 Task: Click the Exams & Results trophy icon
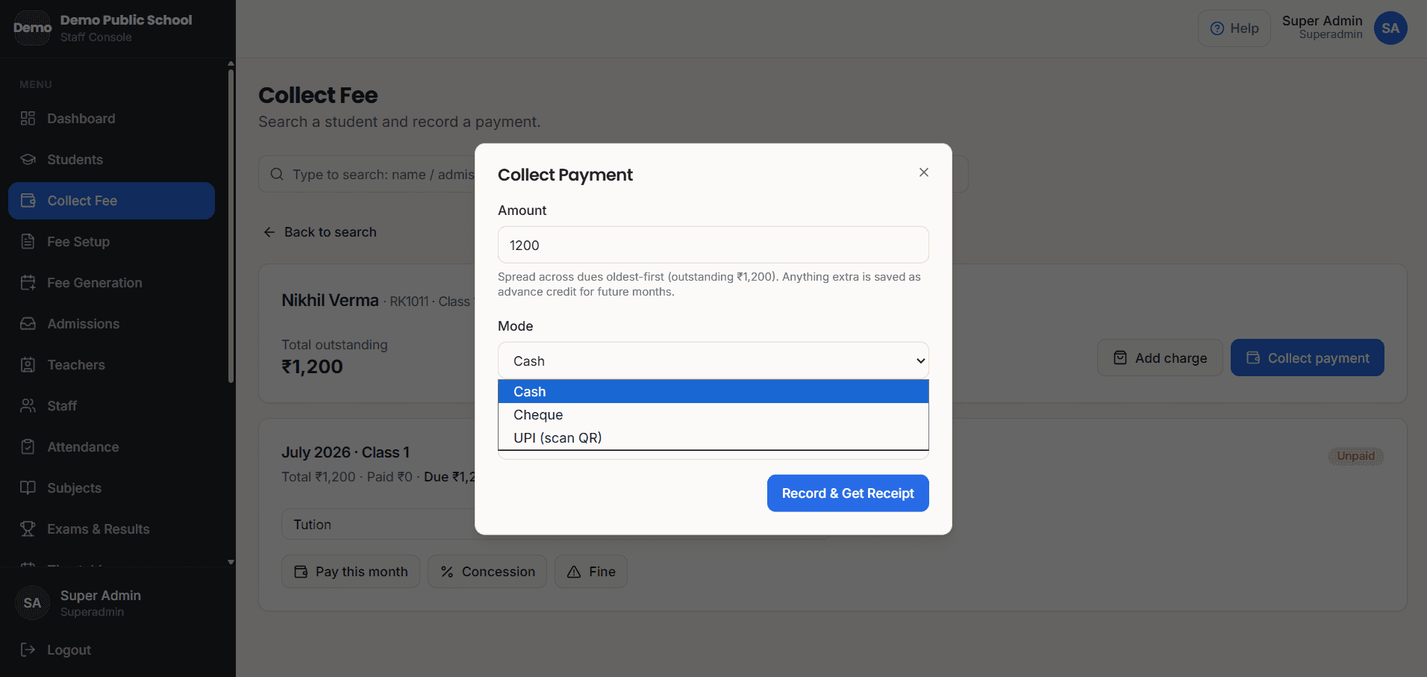[x=28, y=529]
